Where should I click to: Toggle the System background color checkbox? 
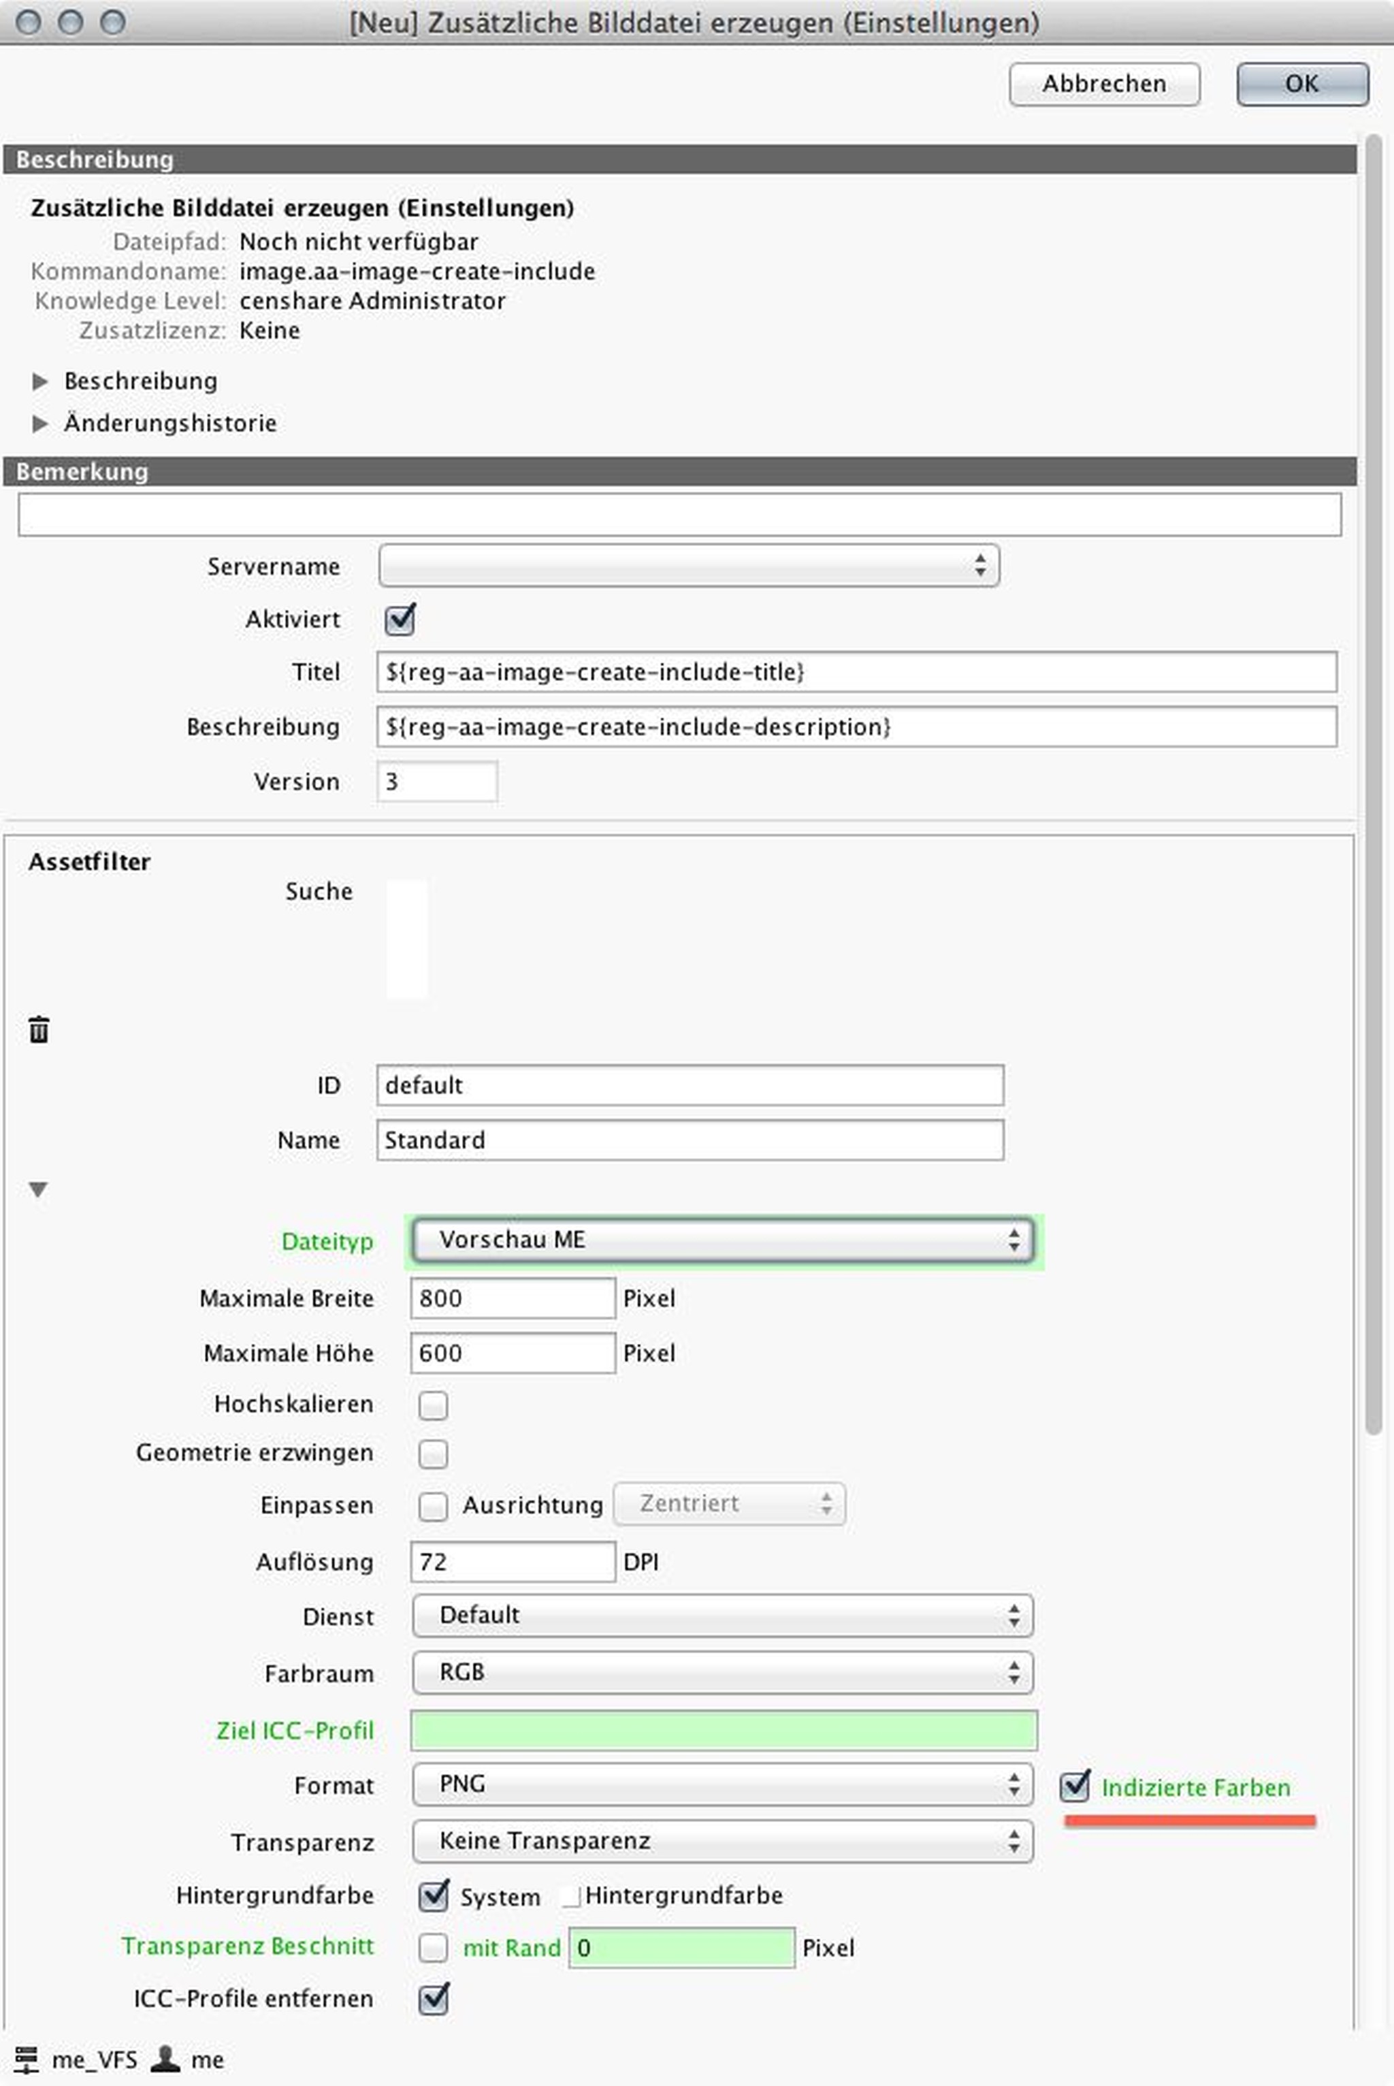(433, 1896)
